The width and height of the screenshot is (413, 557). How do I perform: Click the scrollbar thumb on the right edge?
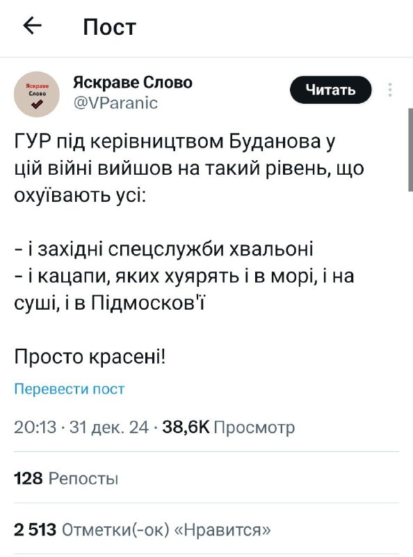[411, 150]
